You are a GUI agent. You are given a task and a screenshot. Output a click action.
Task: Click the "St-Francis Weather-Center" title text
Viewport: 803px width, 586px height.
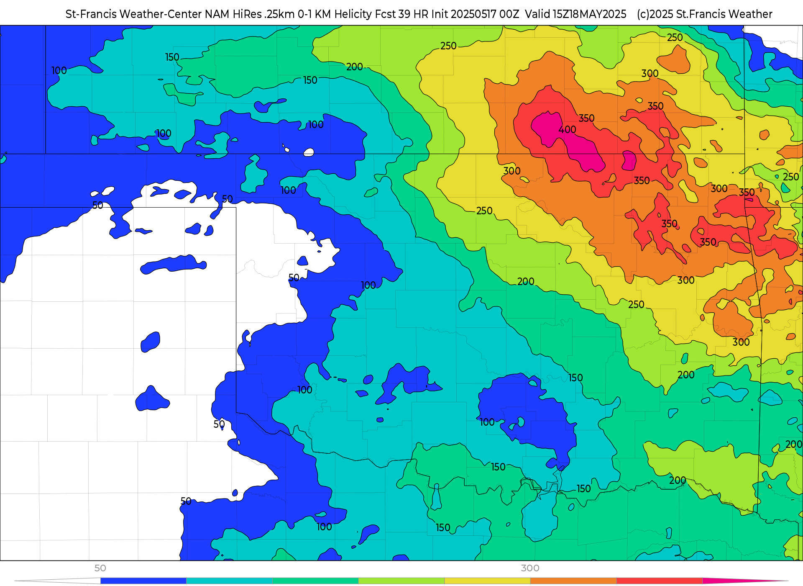coord(134,14)
